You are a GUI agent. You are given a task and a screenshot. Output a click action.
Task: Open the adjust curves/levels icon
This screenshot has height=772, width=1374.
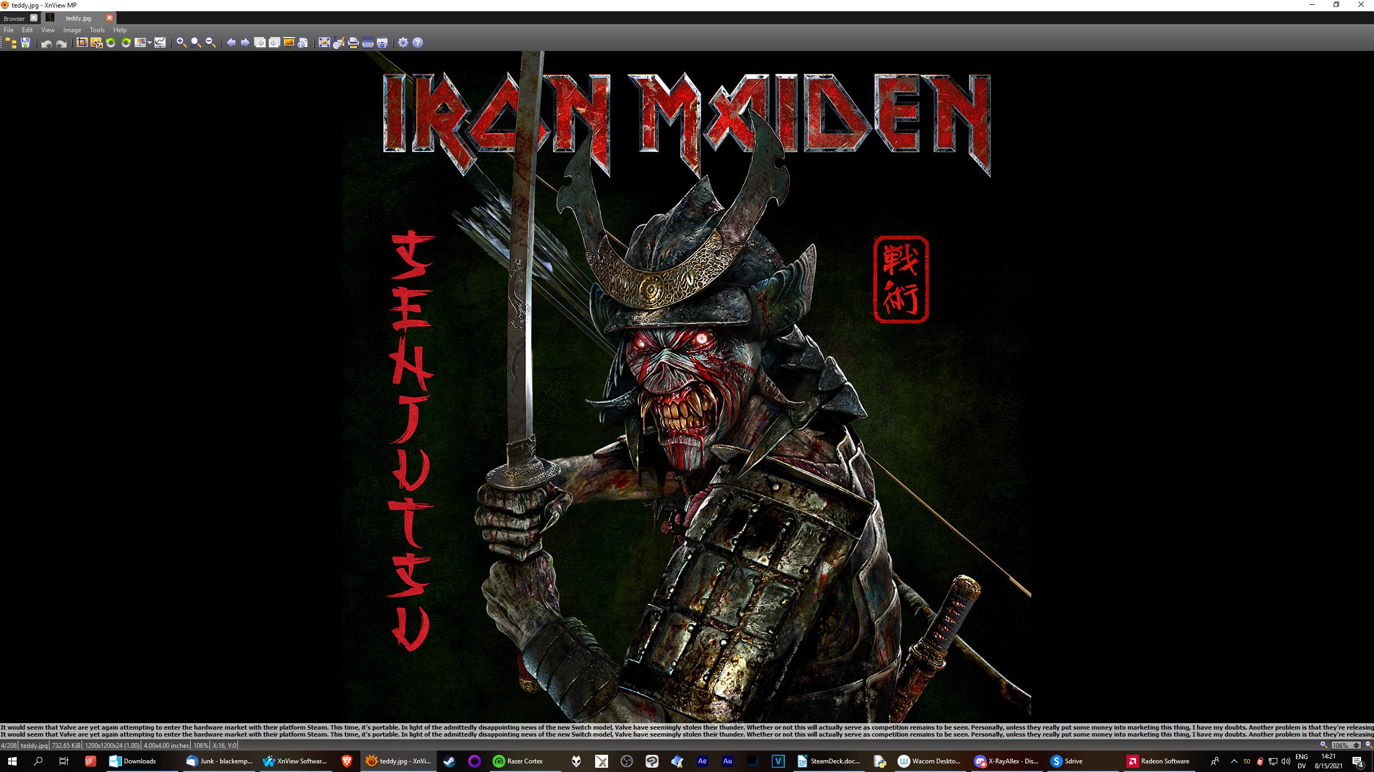160,43
